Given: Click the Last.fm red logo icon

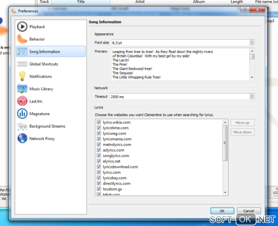Looking at the screenshot, I should (22, 101).
